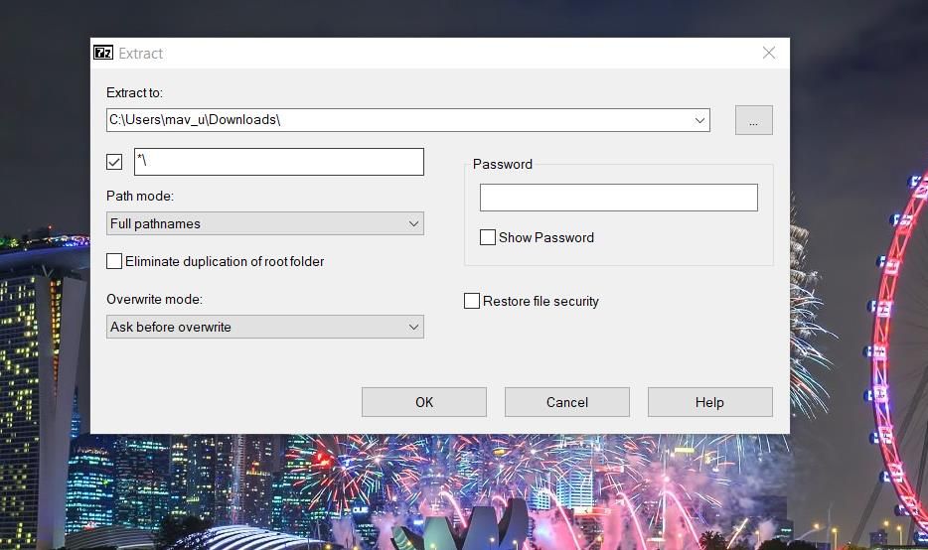This screenshot has width=928, height=550.
Task: Enable Eliminate duplication of root folder
Action: click(x=115, y=261)
